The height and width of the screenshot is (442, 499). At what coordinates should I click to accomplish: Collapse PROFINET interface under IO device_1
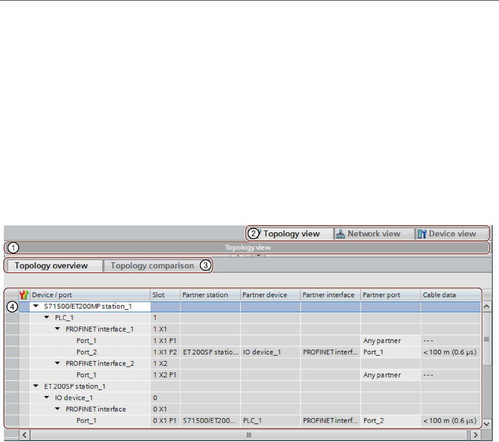57,409
